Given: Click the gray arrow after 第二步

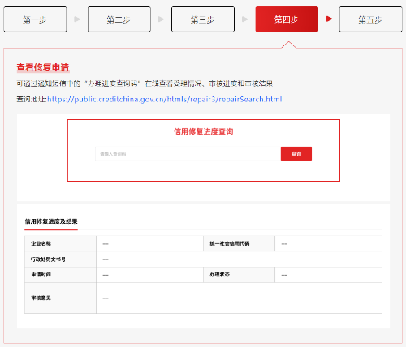Looking at the screenshot, I should coord(161,19).
